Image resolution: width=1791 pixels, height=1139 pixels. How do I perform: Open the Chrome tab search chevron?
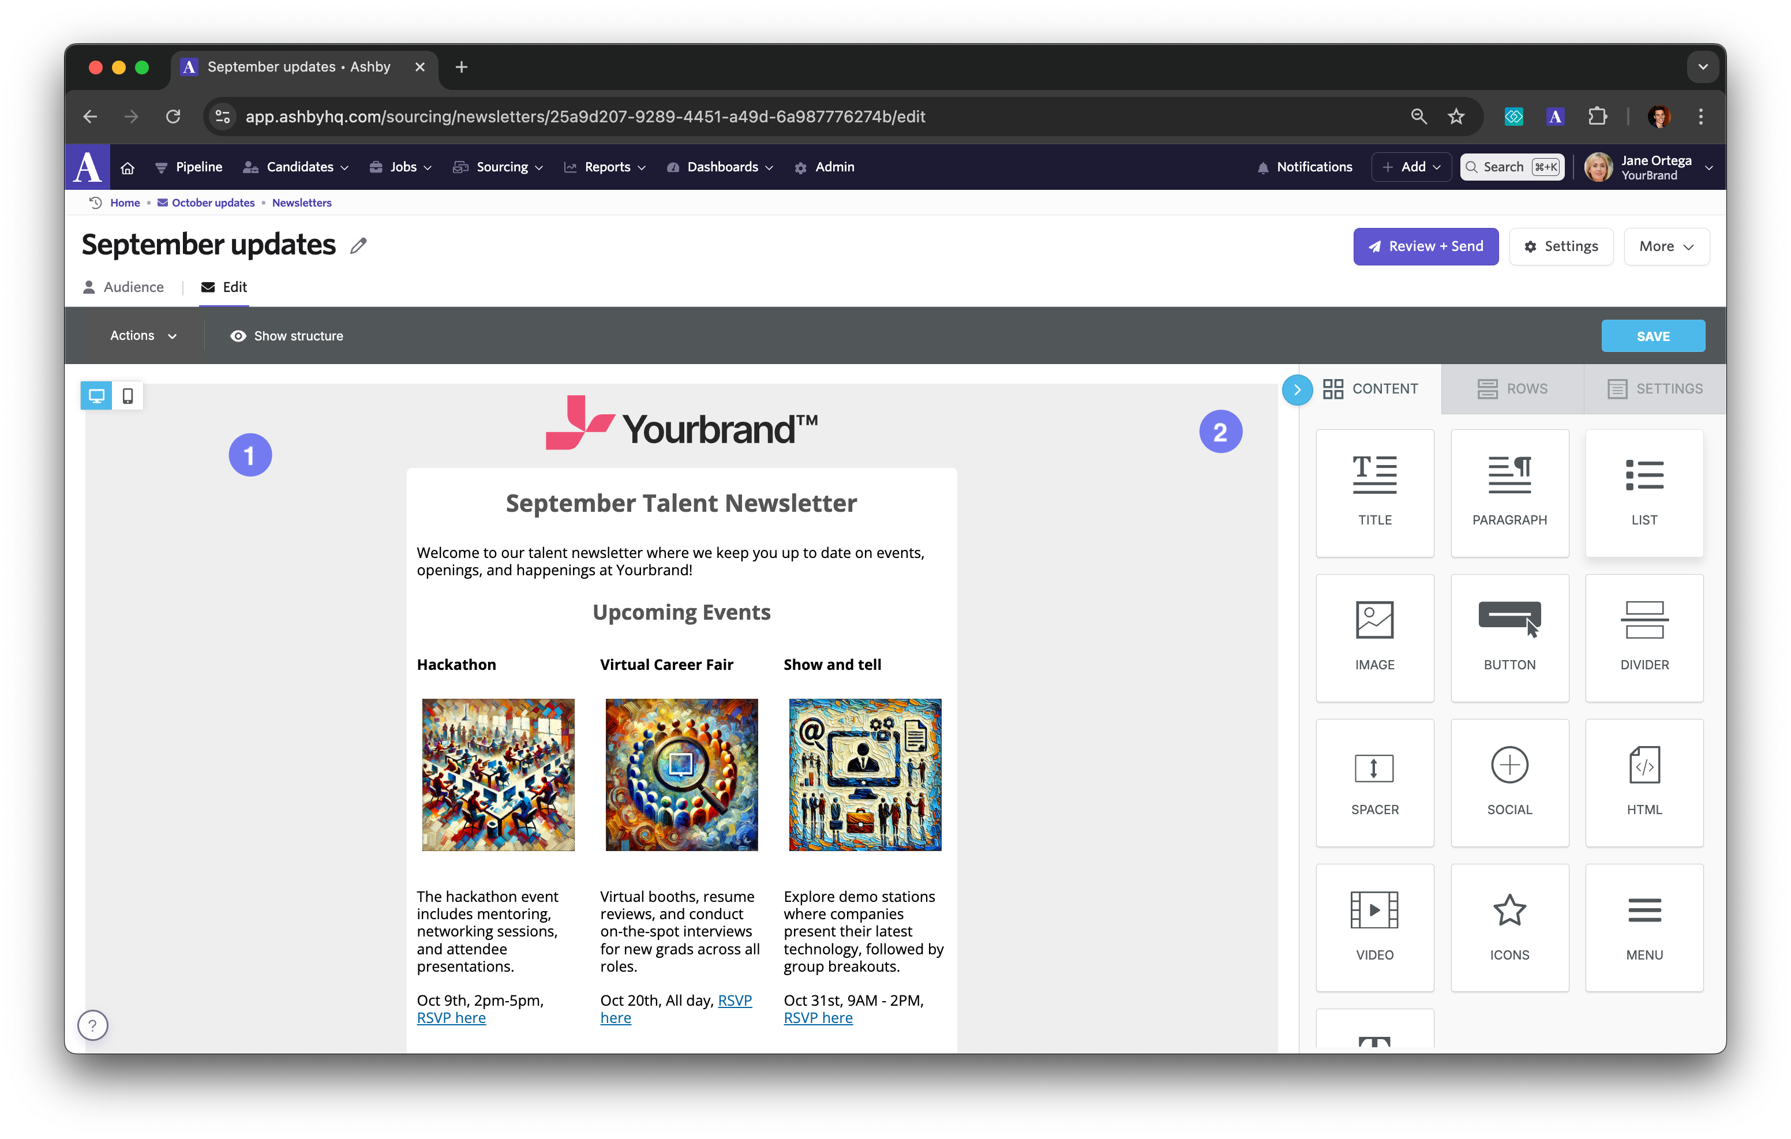pos(1703,67)
